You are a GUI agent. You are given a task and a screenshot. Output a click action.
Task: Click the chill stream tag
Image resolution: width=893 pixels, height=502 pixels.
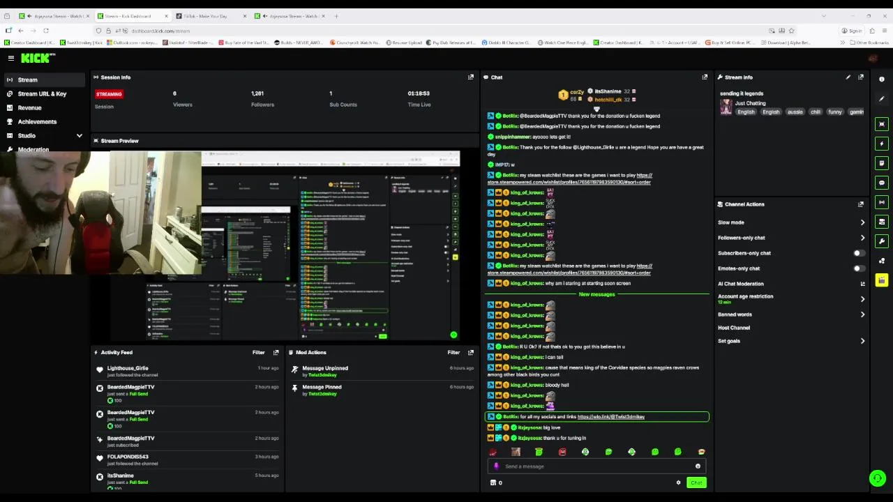point(815,112)
